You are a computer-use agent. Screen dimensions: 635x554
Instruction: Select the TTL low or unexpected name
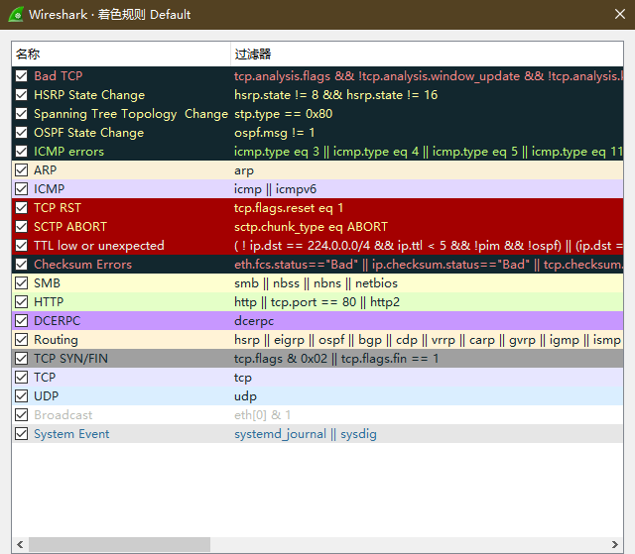click(x=99, y=246)
